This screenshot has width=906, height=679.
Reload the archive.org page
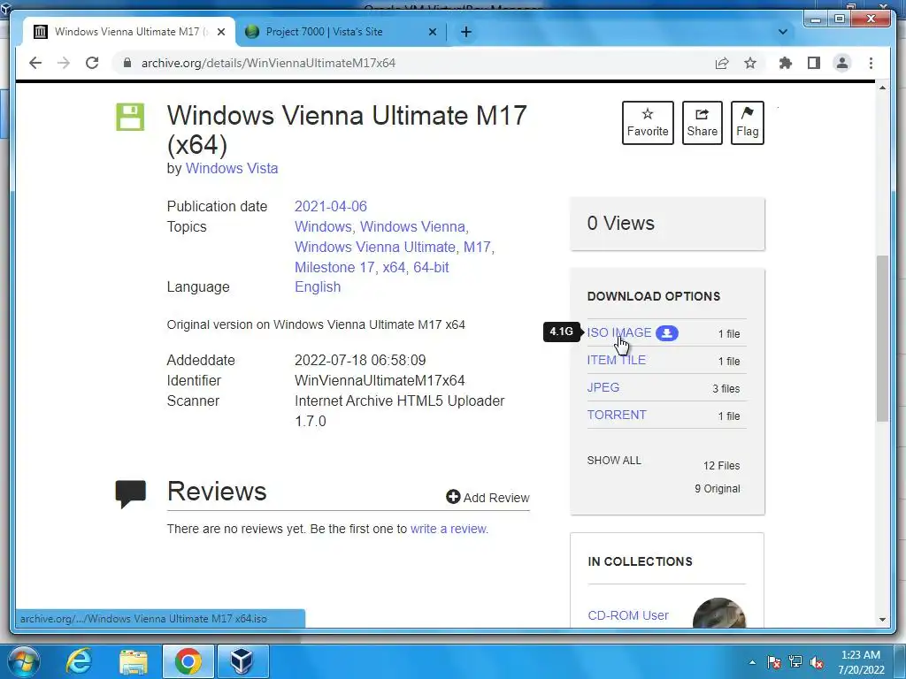pyautogui.click(x=92, y=63)
